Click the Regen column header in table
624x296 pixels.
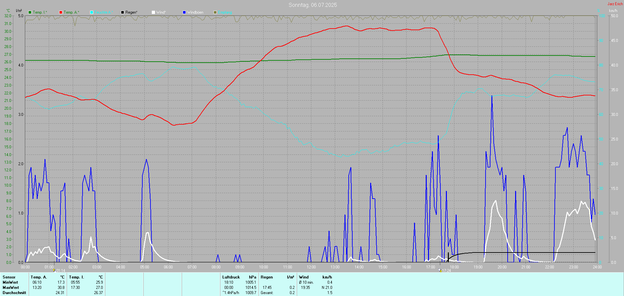(267, 277)
